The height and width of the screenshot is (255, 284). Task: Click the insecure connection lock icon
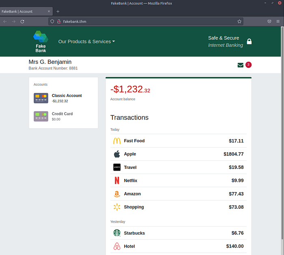click(x=59, y=22)
